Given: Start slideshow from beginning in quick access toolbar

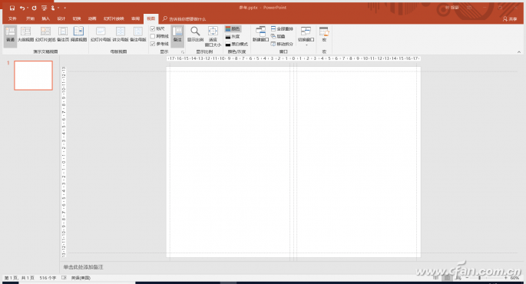Looking at the screenshot, I should [x=44, y=8].
